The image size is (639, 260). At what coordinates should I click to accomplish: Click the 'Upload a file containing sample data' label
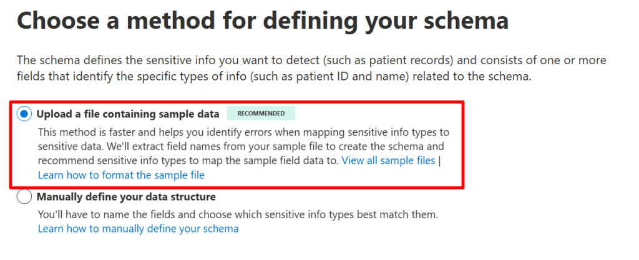(x=128, y=114)
